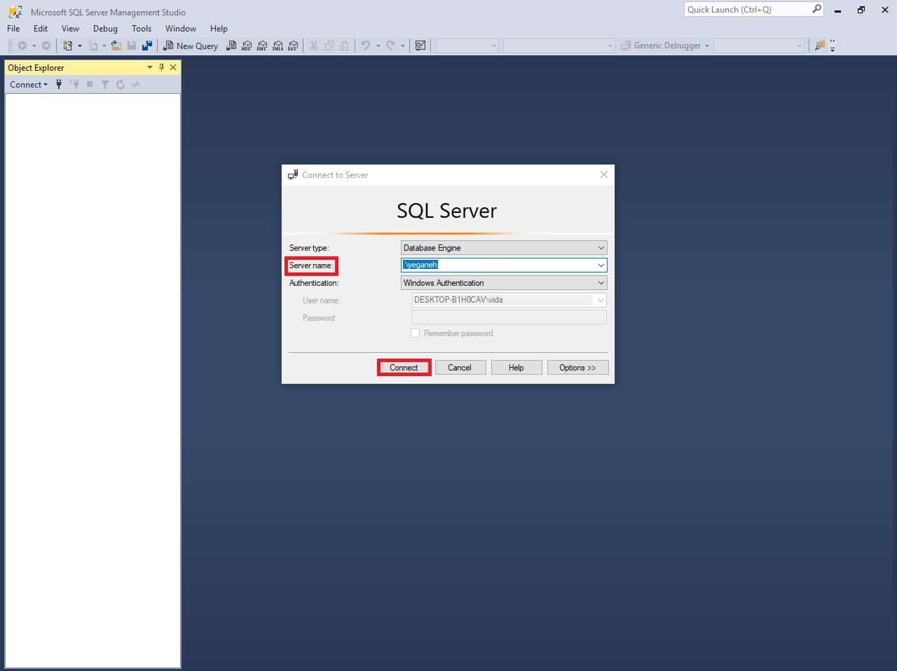Viewport: 897px width, 671px height.
Task: Toggle the Remember password checkbox
Action: [415, 333]
